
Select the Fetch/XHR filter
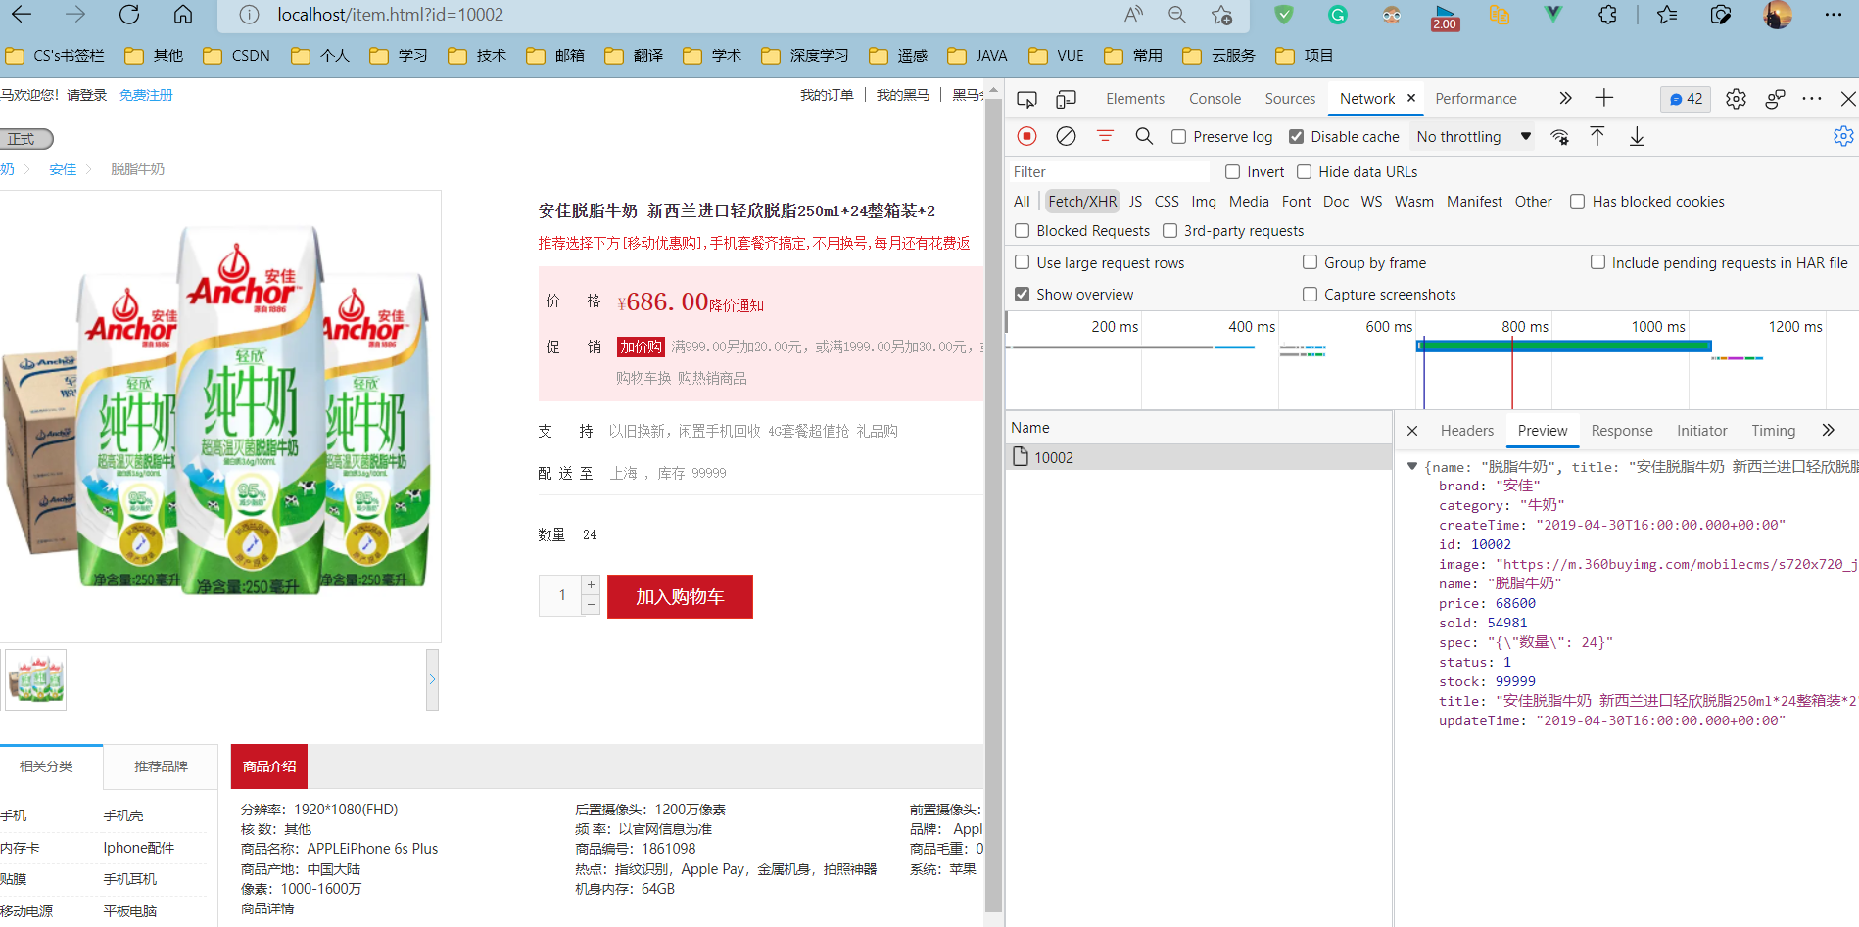(x=1082, y=202)
